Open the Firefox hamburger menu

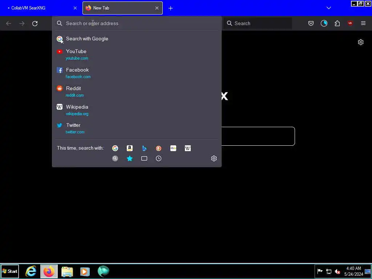[363, 23]
